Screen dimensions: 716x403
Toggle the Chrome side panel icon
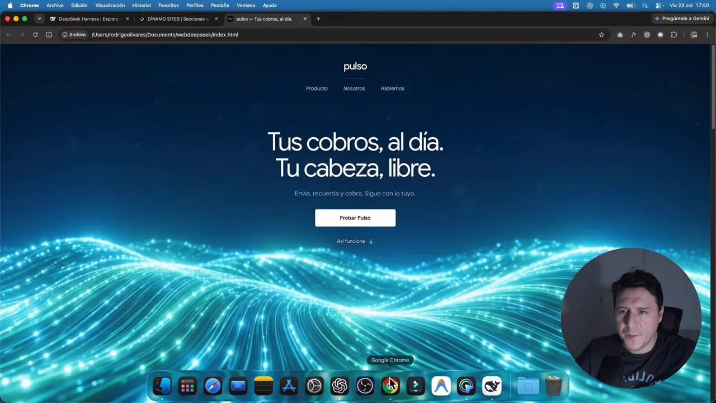tap(49, 35)
